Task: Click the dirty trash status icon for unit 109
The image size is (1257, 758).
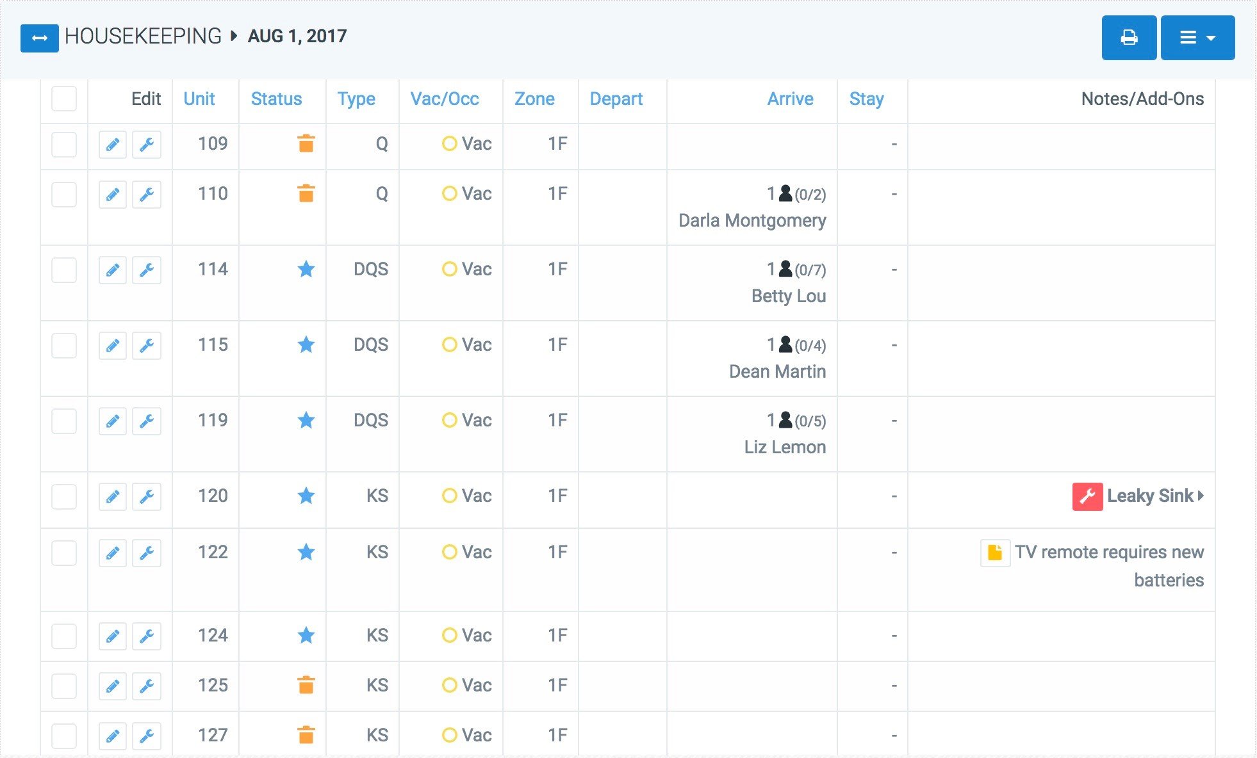Action: coord(306,143)
